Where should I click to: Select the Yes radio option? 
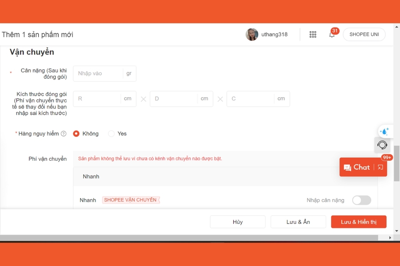[111, 134]
